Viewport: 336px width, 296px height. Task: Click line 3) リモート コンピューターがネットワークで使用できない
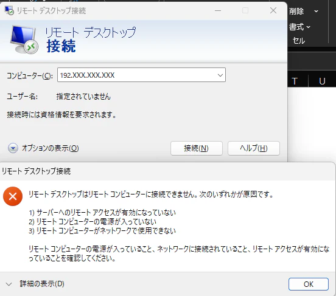click(102, 231)
